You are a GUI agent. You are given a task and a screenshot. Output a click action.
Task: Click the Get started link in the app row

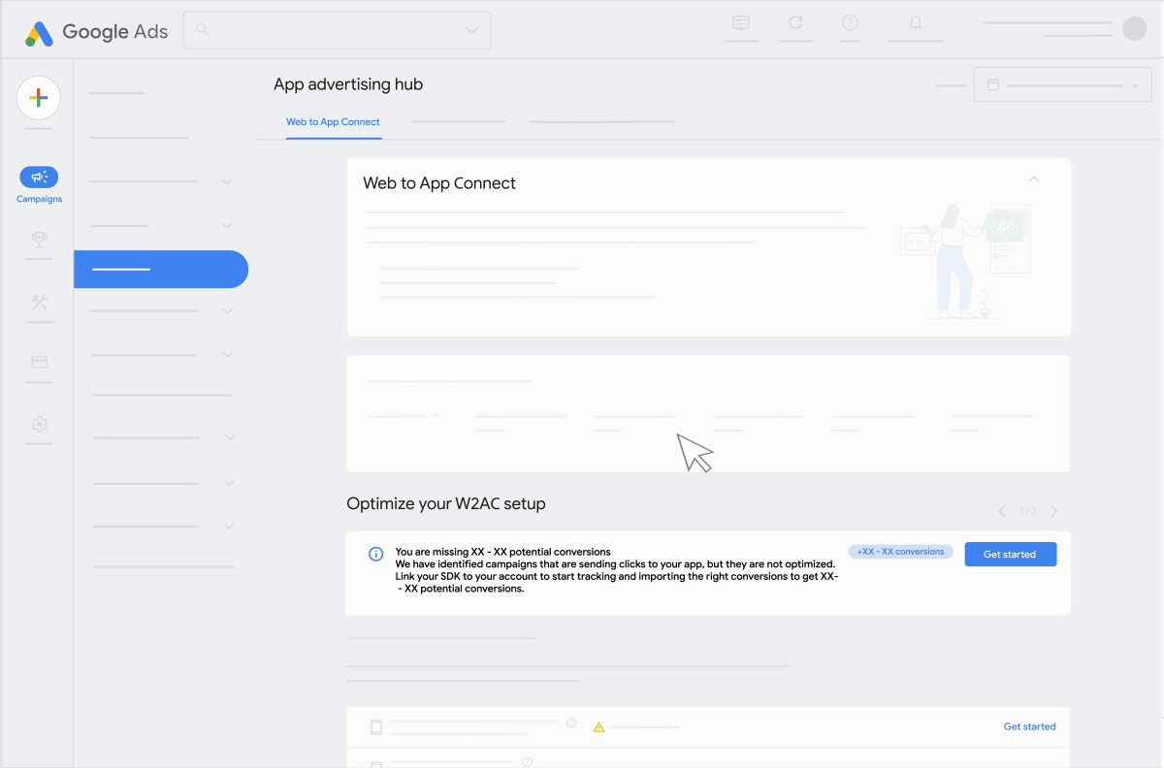click(x=1029, y=726)
